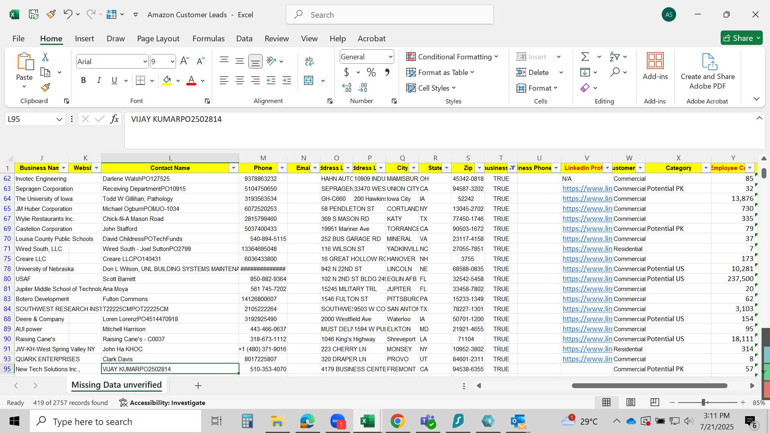Open the Category column filter dropdown

coord(706,168)
